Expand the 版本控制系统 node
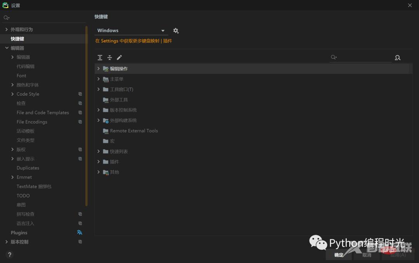The height and width of the screenshot is (263, 419). coord(98,110)
